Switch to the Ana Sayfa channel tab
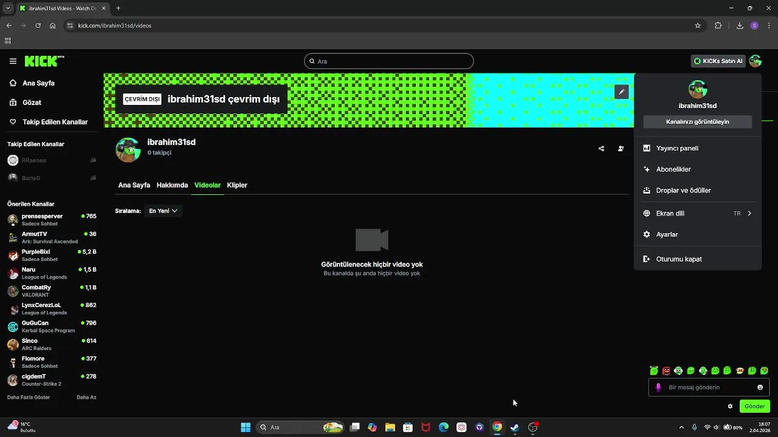Screen dimensions: 778x437 pos(134,185)
